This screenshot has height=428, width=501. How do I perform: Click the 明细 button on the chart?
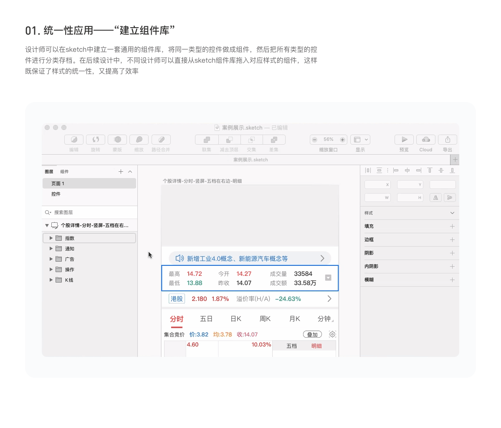(x=317, y=346)
